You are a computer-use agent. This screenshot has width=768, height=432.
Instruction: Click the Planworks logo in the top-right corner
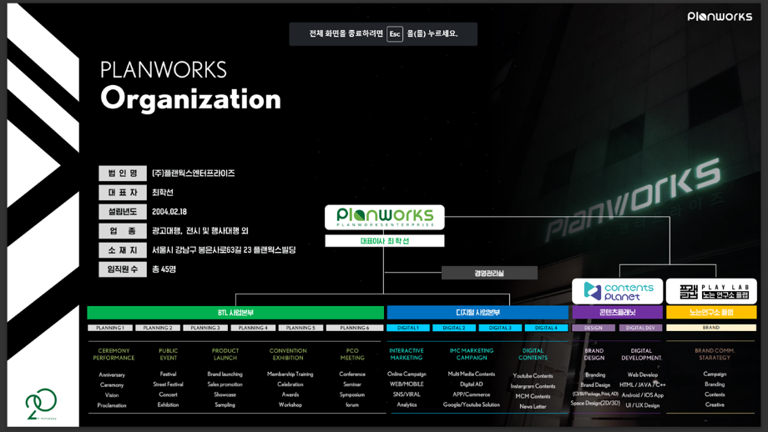click(720, 17)
